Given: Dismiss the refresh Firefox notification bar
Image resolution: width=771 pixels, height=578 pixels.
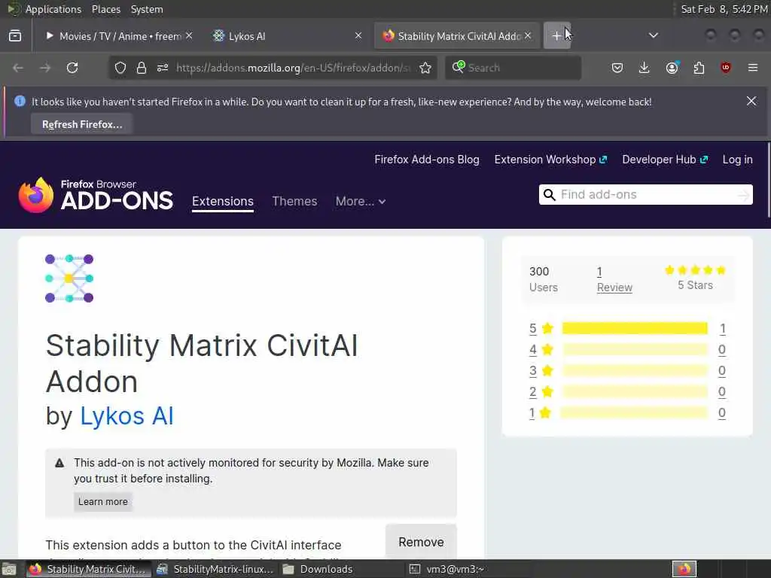Looking at the screenshot, I should (x=751, y=101).
